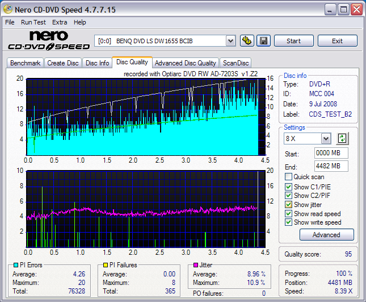
Task: Open the Run Test menu
Action: coord(33,22)
